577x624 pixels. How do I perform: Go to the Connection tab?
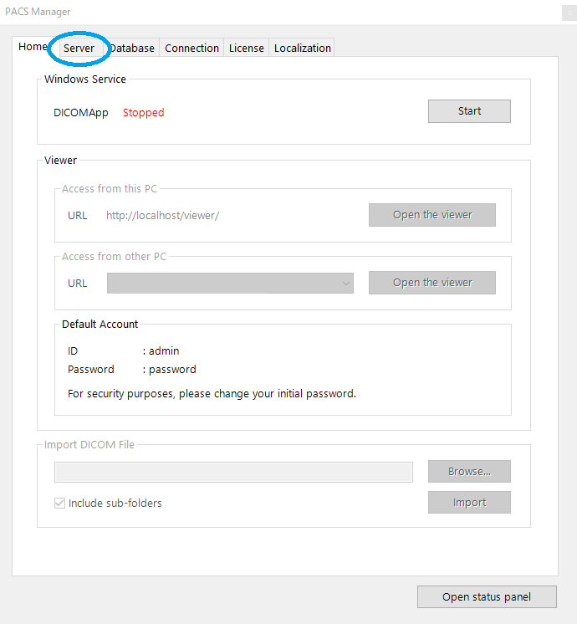pyautogui.click(x=191, y=49)
